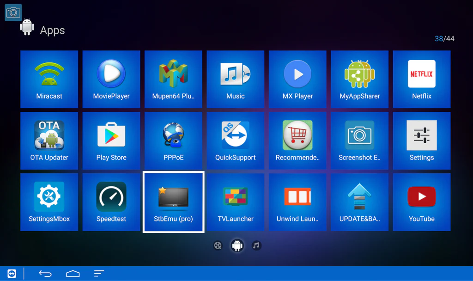Open MyAppSharer
The image size is (473, 281).
pos(359,79)
